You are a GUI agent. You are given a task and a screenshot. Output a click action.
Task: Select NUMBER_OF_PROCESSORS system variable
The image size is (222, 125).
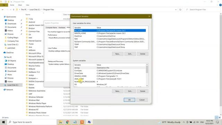coord(110,82)
